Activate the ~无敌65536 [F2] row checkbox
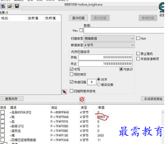This screenshot has width=167, height=144. pyautogui.click(x=2, y=112)
